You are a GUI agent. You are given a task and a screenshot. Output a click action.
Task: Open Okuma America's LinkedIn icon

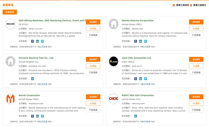[141, 41]
